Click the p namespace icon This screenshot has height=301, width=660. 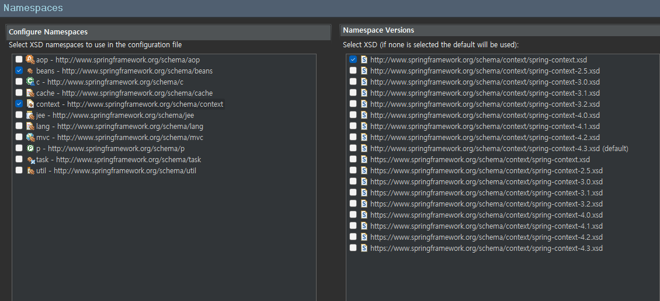point(30,148)
